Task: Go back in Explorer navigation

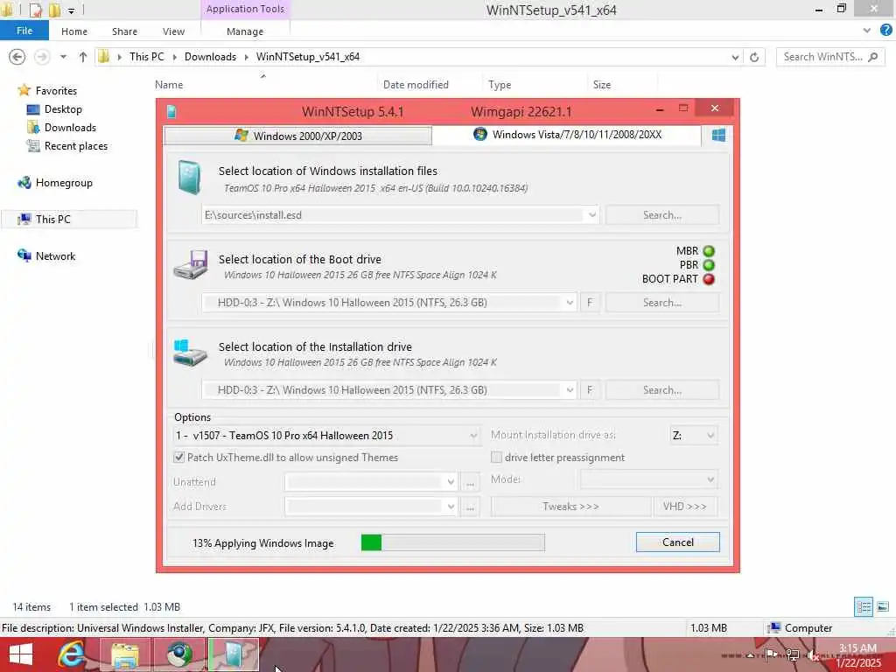Action: (x=17, y=57)
